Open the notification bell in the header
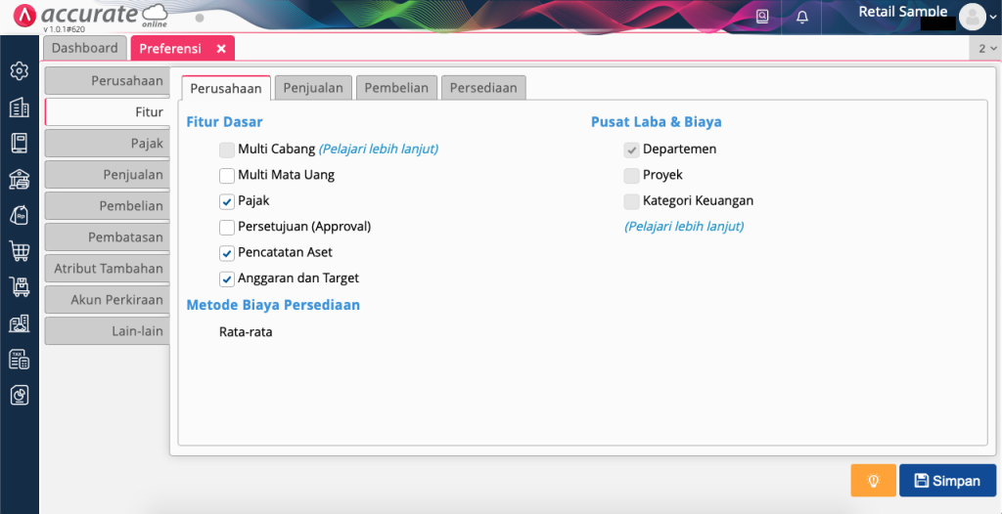Viewport: 1002px width, 514px height. (802, 17)
